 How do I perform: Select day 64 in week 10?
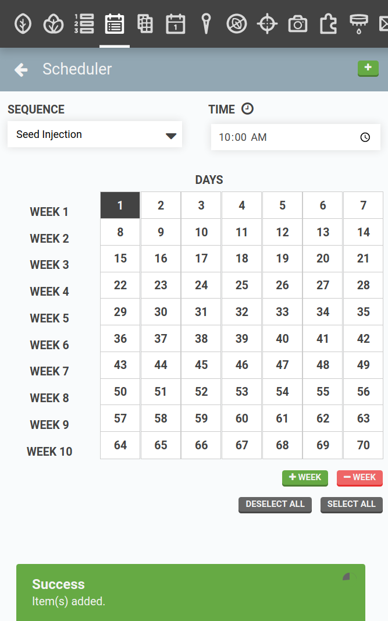(x=120, y=445)
